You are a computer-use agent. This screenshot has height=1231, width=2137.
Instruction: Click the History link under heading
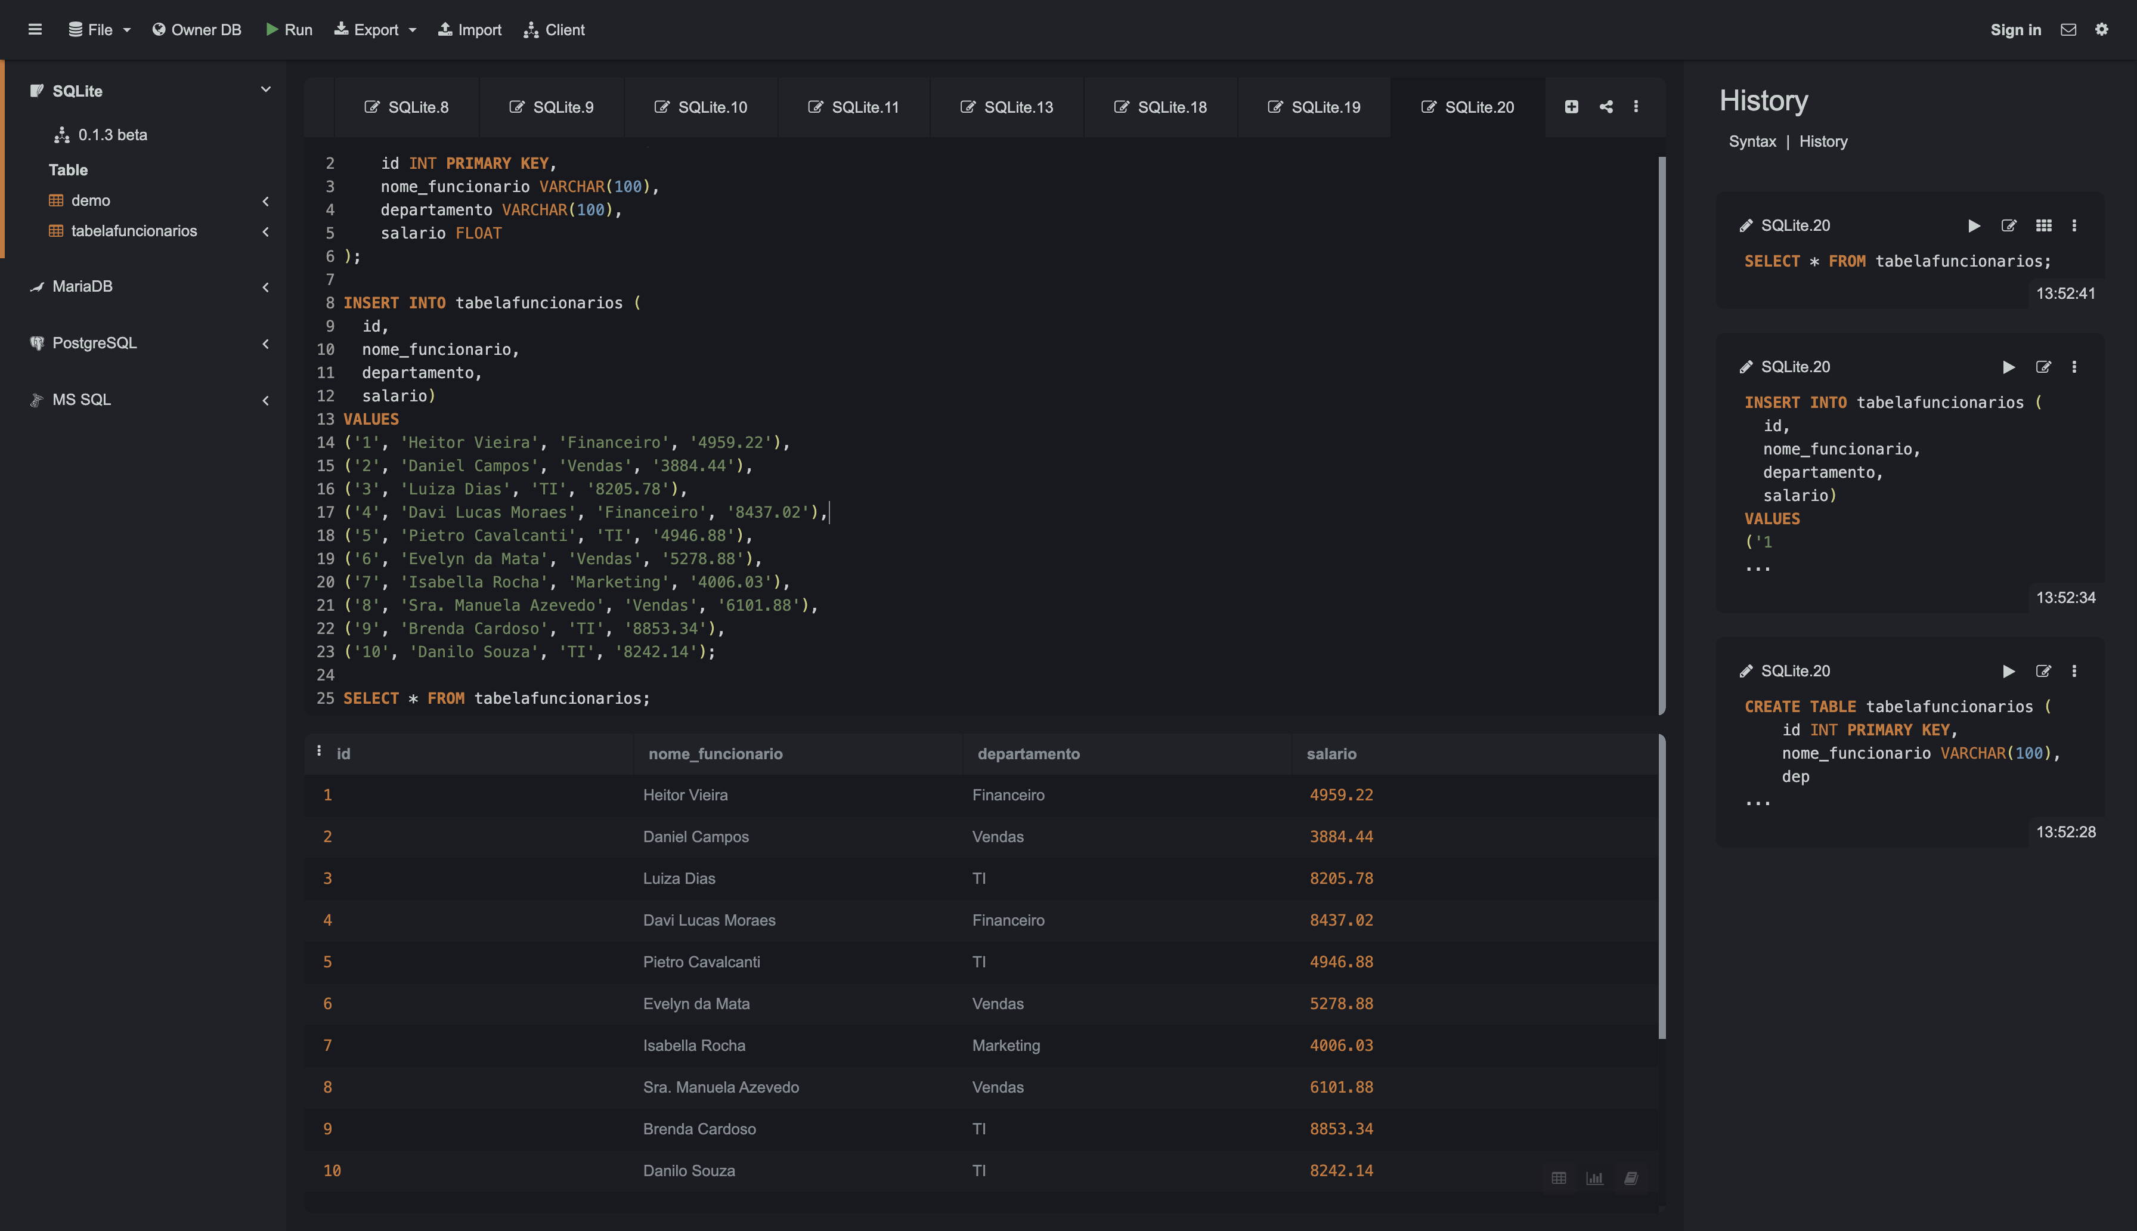point(1823,141)
